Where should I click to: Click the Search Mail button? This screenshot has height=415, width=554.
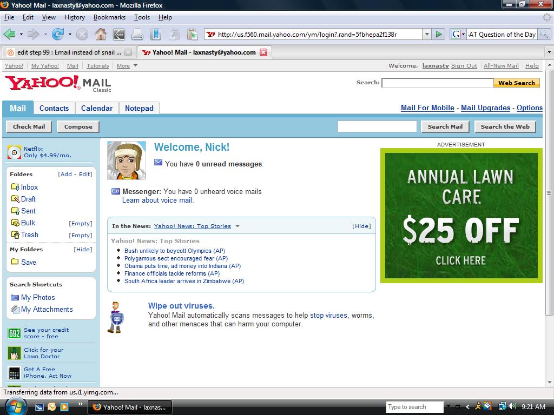tap(445, 126)
